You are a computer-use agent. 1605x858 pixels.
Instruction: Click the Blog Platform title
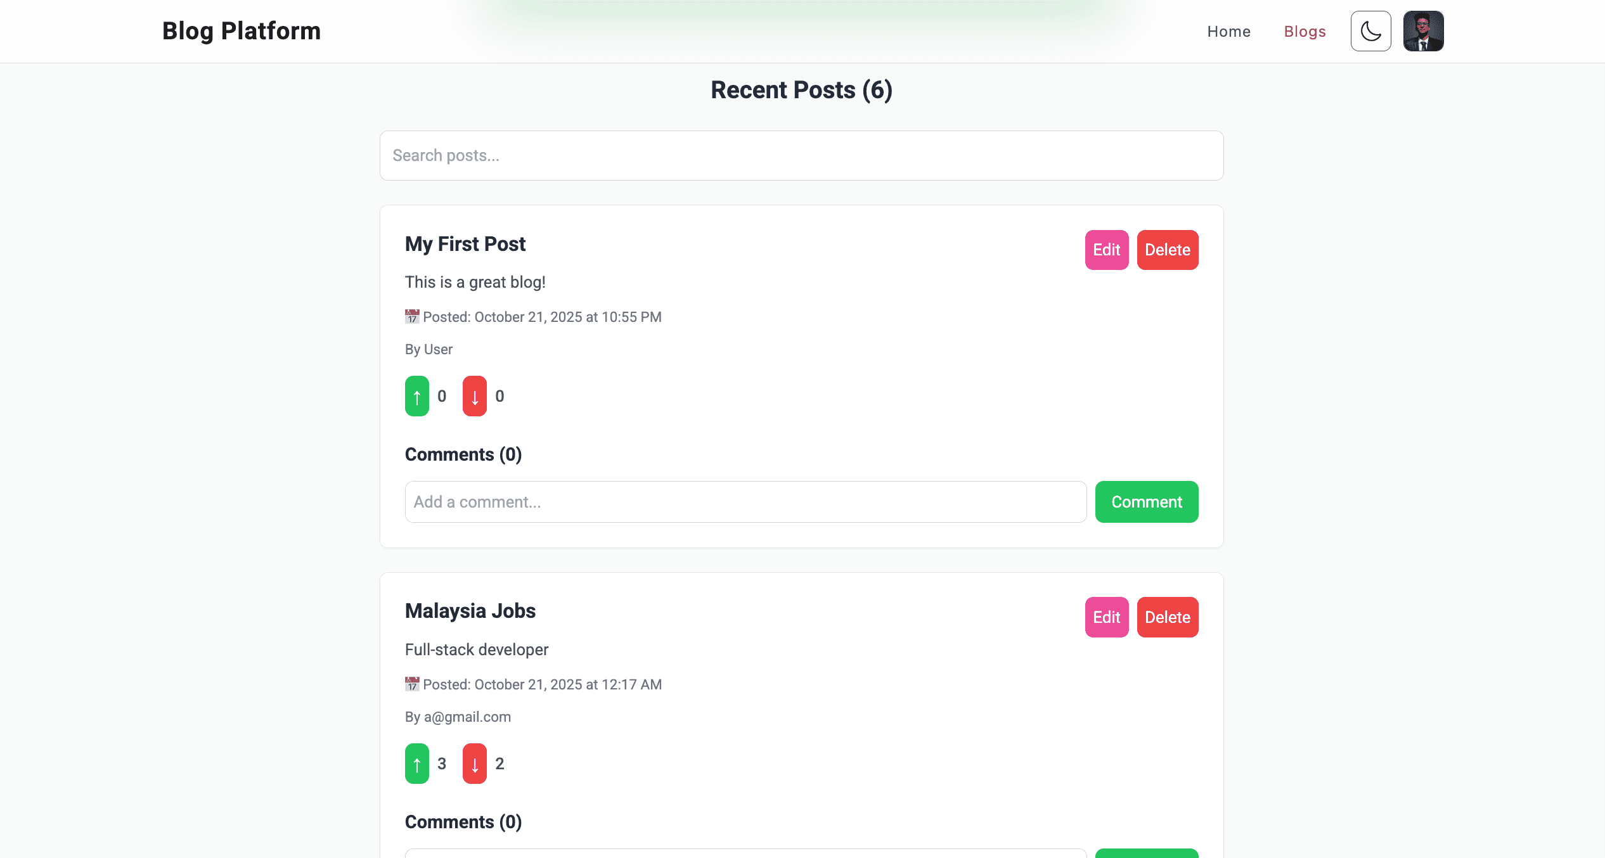(x=242, y=30)
